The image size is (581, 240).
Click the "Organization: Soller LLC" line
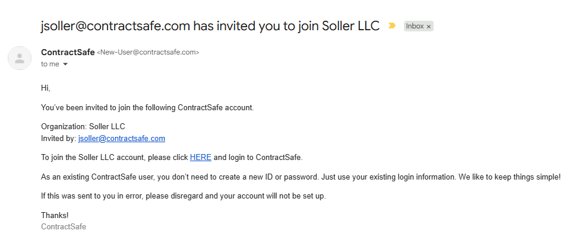coord(83,126)
